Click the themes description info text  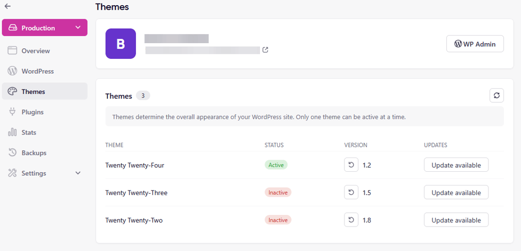click(x=259, y=117)
